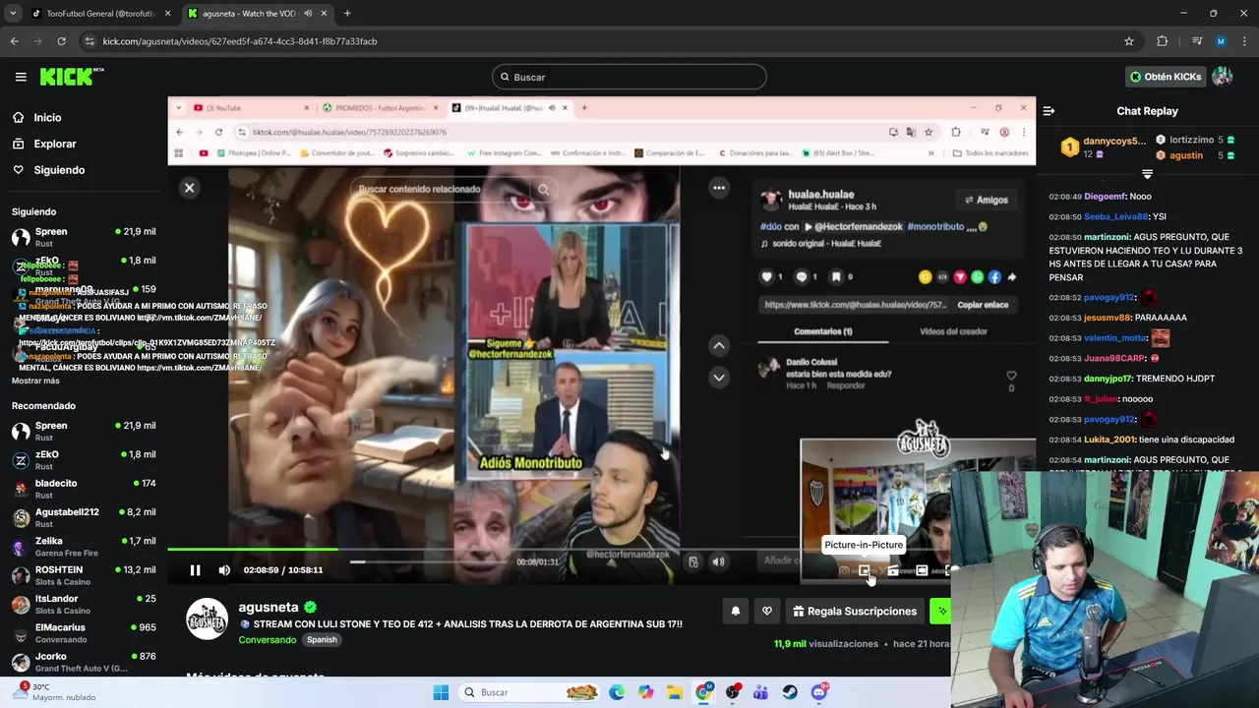Select the agusneta Watch the VOD tab
This screenshot has width=1259, height=708.
click(x=258, y=14)
